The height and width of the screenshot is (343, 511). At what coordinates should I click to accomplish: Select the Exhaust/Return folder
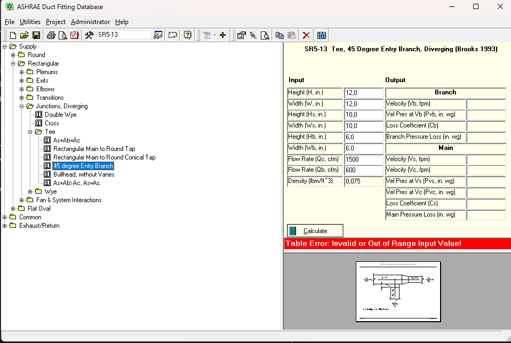point(39,226)
